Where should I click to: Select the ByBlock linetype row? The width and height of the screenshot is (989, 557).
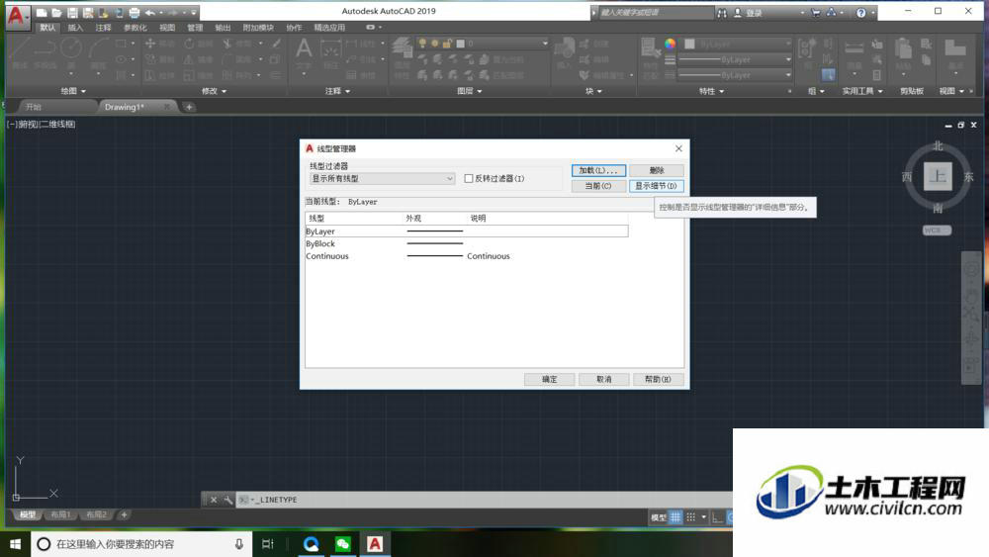(x=467, y=243)
